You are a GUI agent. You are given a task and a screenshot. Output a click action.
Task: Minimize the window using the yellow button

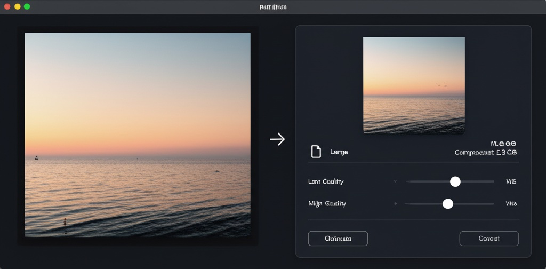point(18,6)
